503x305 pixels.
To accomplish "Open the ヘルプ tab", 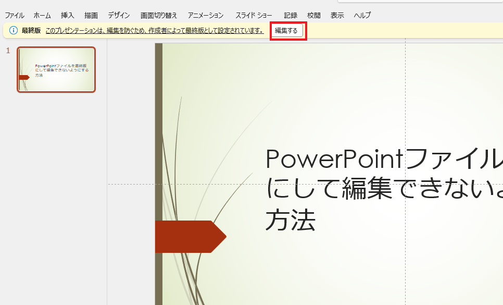I will [x=362, y=16].
